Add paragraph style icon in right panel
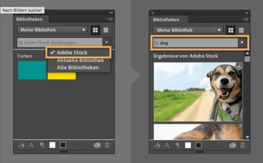 click(x=178, y=145)
